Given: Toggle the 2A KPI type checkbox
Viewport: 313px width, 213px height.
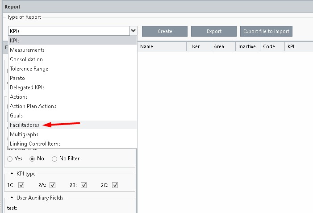Looking at the screenshot, I should 52,185.
